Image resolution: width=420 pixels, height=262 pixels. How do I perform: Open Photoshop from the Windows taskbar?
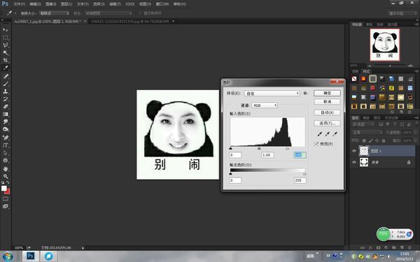click(x=30, y=256)
